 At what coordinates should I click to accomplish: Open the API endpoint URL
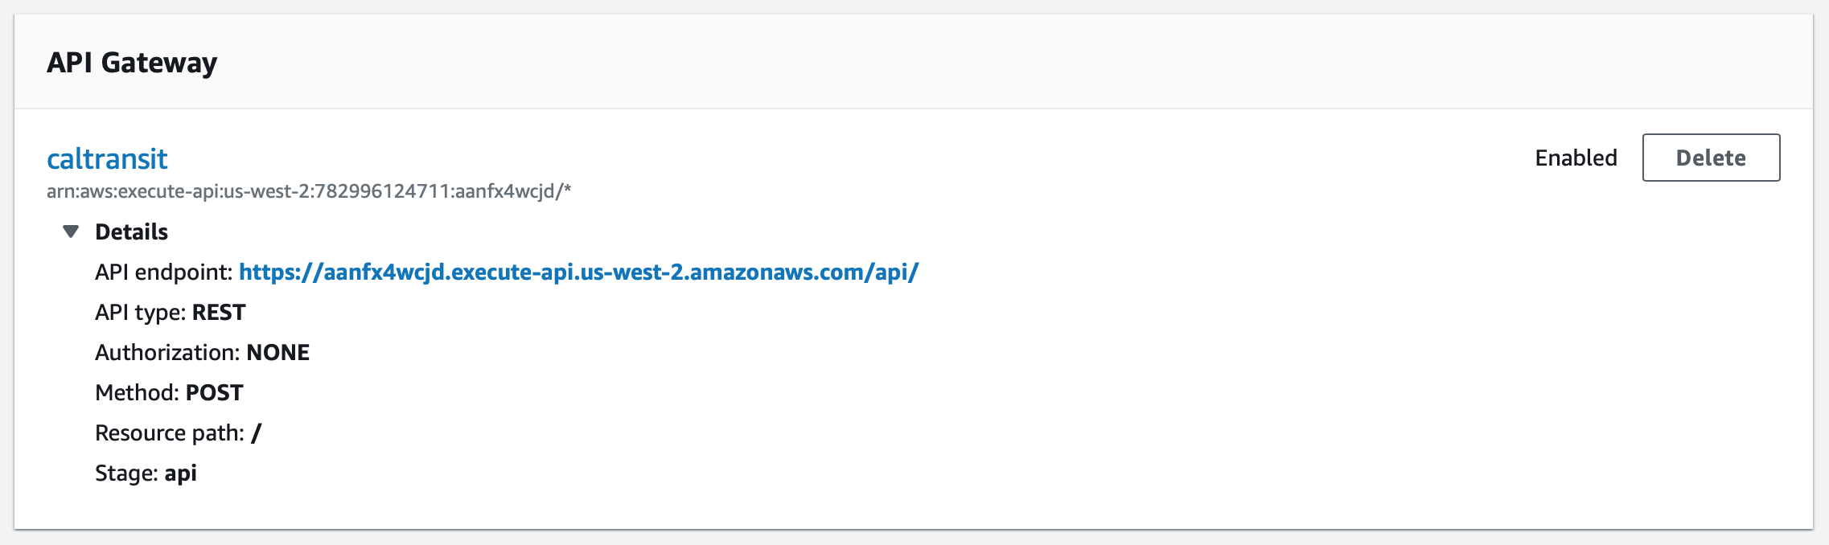tap(578, 272)
